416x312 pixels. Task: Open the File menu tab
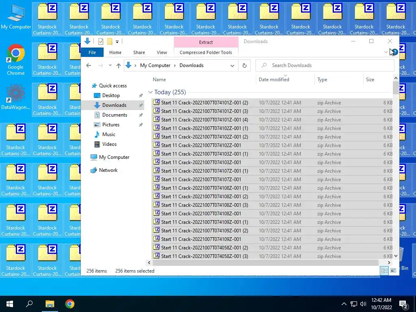tap(92, 52)
